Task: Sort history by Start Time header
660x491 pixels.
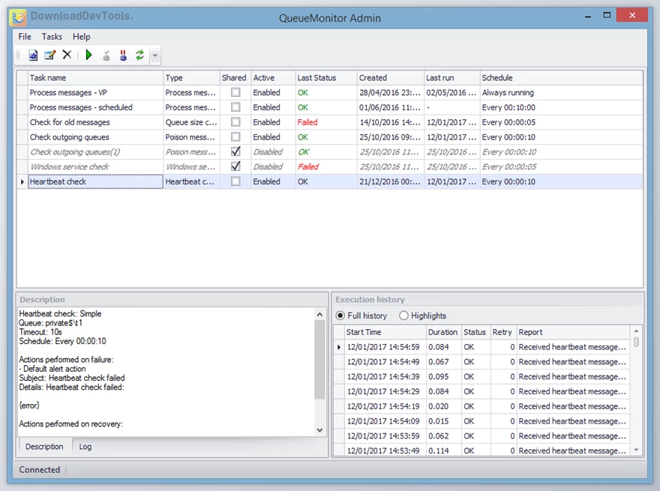Action: [x=385, y=332]
